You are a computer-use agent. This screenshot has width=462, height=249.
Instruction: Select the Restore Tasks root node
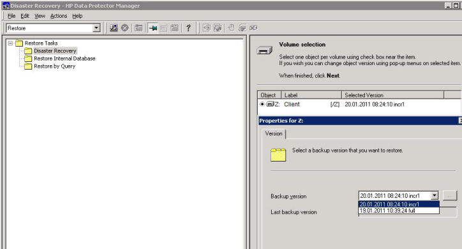(41, 43)
